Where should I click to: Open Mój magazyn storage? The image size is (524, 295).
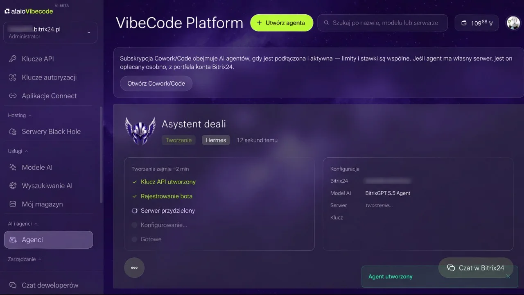pos(48,204)
